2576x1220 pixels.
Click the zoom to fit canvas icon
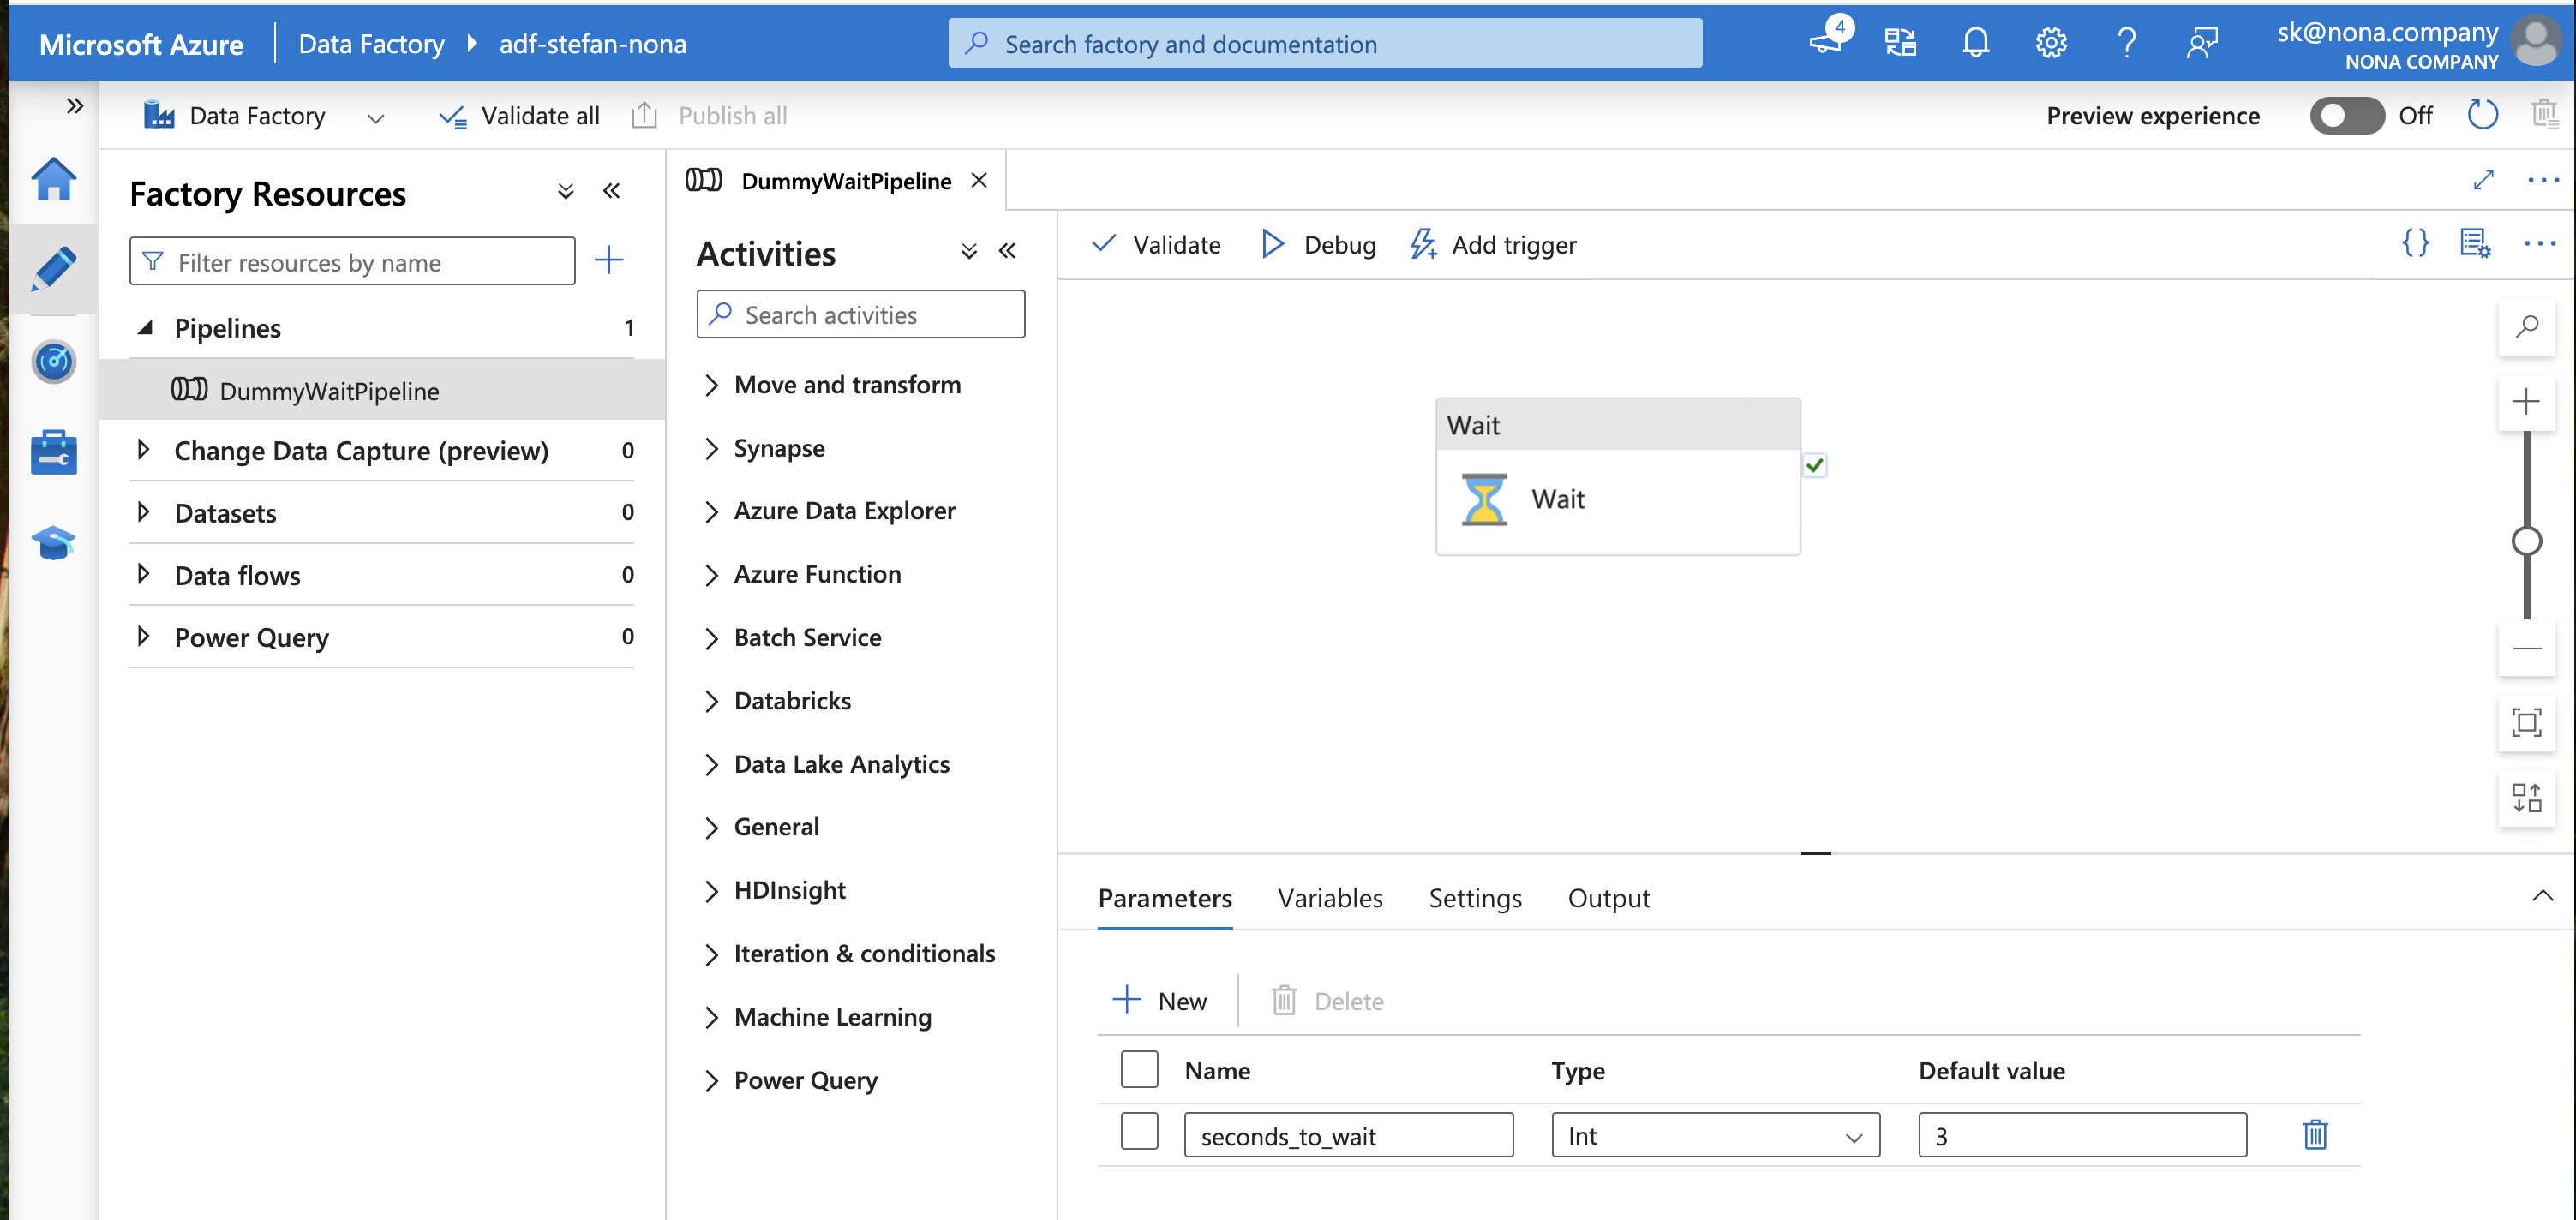click(2526, 723)
